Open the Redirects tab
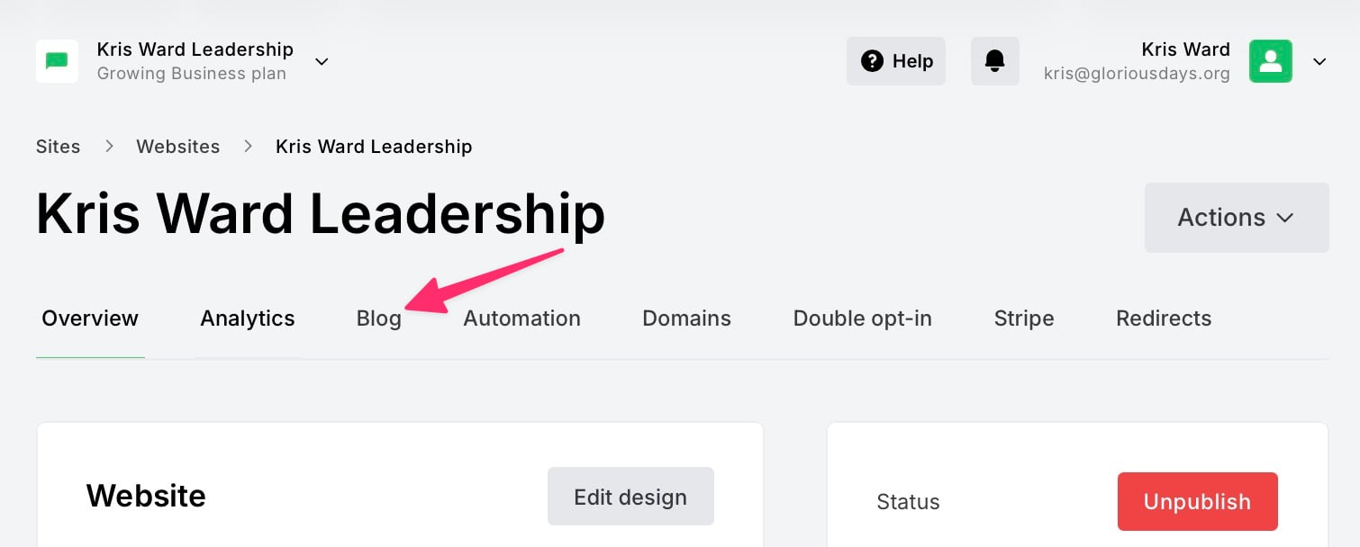Screen dimensions: 1360x547 point(1163,318)
